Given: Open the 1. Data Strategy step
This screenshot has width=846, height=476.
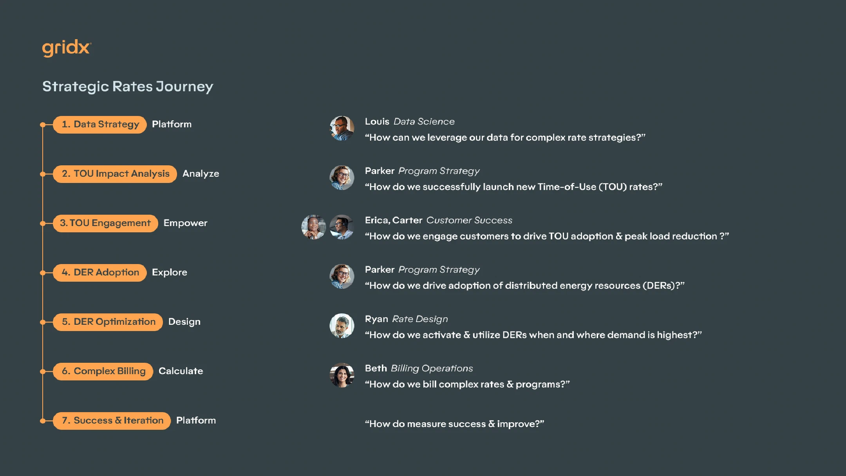Looking at the screenshot, I should tap(100, 125).
